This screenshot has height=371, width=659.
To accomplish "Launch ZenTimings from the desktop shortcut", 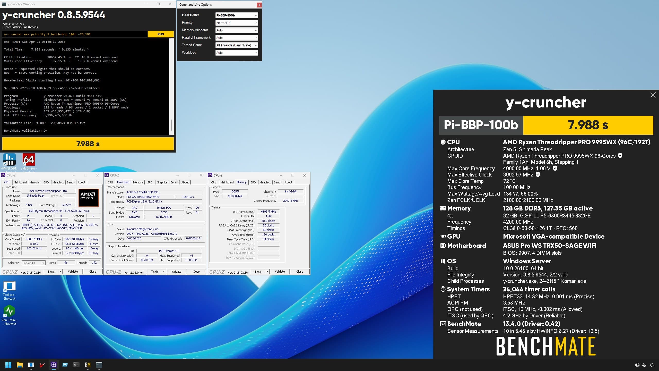I will point(10,310).
